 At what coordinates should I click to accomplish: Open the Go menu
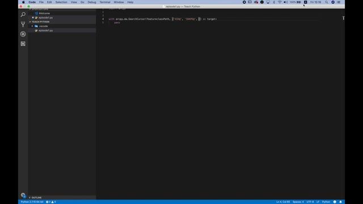click(82, 2)
